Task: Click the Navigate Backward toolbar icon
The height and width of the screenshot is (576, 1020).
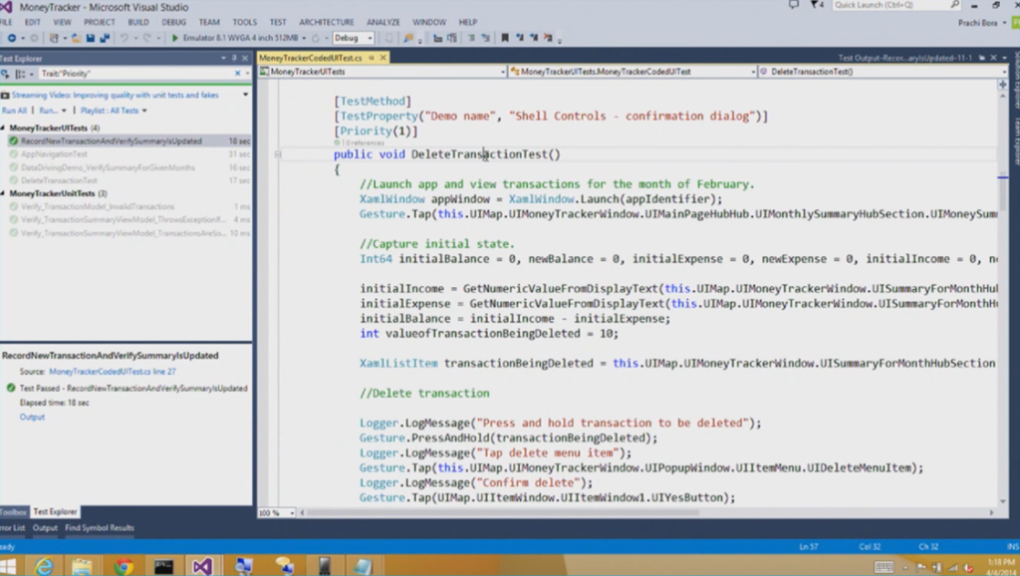Action: tap(12, 39)
